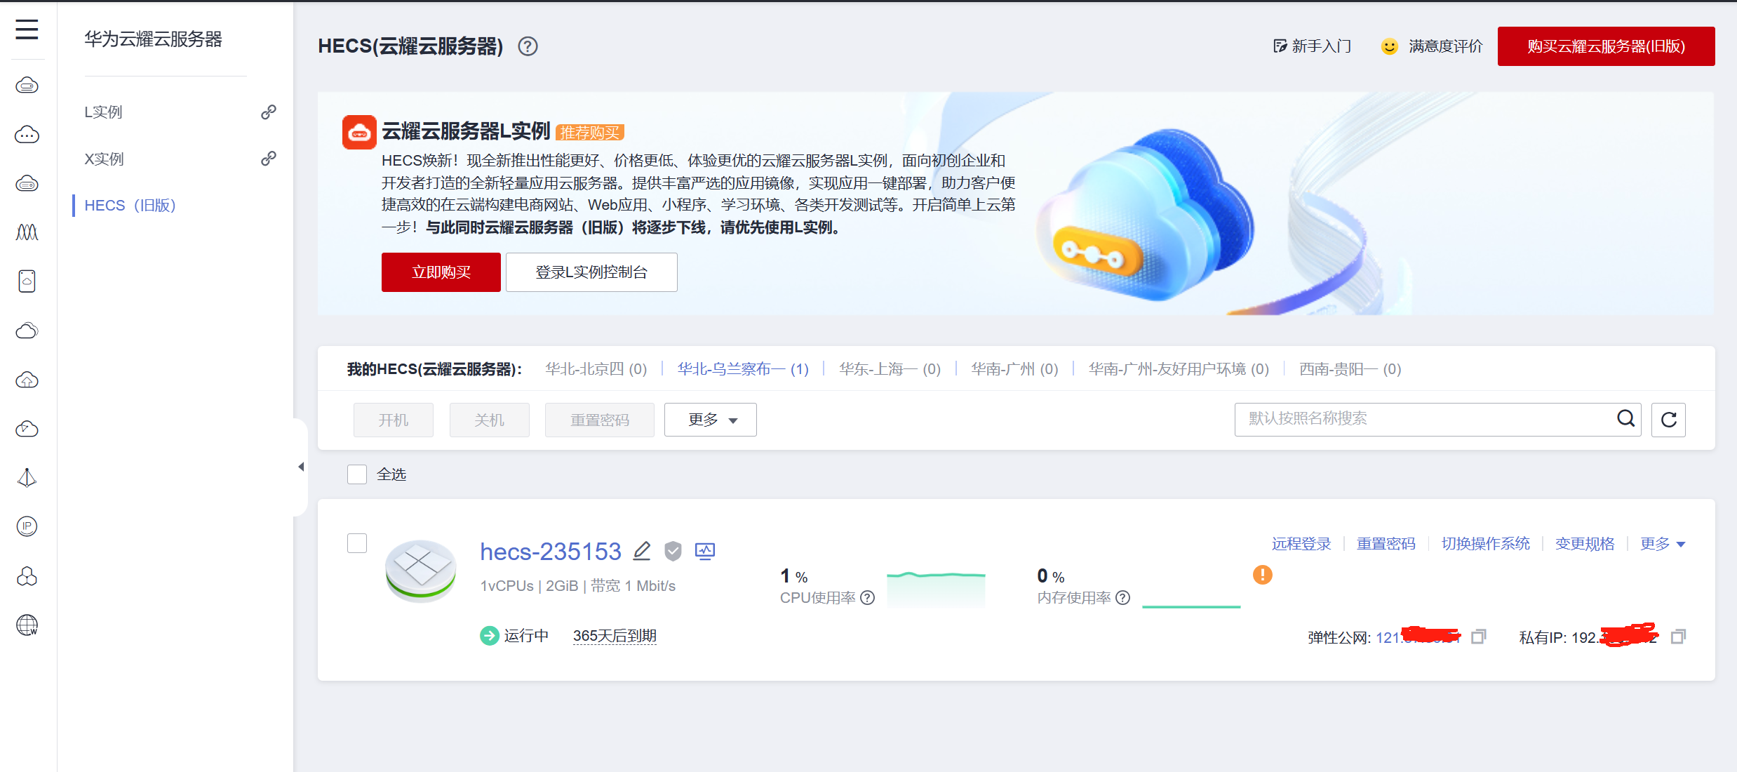Select the 华南-广州 (0) region tab
Screen dimensions: 1737x772
coord(1014,369)
